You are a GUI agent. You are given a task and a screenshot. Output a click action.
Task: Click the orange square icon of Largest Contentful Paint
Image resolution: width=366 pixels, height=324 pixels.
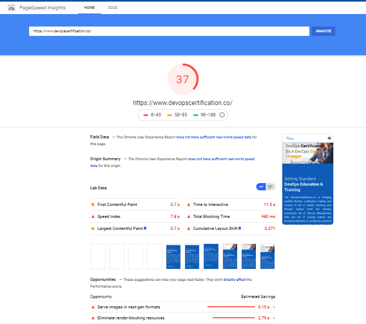[93, 228]
